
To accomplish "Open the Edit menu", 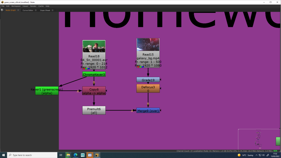I will (8, 6).
